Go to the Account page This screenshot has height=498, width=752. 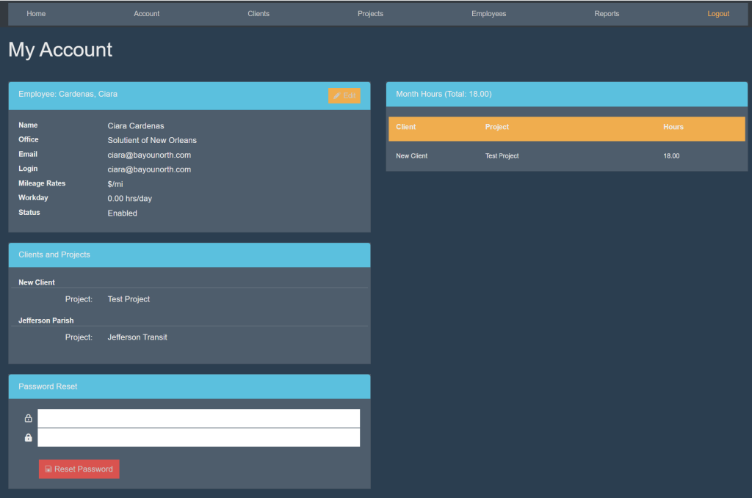pyautogui.click(x=146, y=14)
